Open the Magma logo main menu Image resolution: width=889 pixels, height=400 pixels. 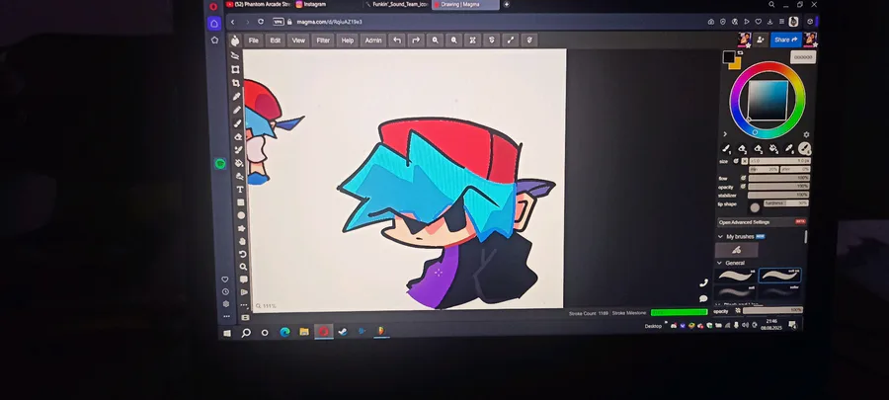click(235, 40)
